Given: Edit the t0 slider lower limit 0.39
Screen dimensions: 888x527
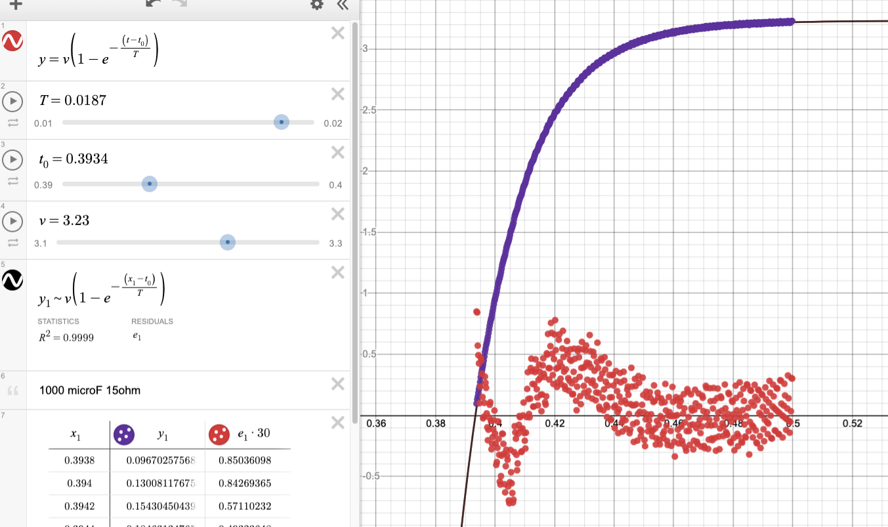Looking at the screenshot, I should click(x=43, y=185).
